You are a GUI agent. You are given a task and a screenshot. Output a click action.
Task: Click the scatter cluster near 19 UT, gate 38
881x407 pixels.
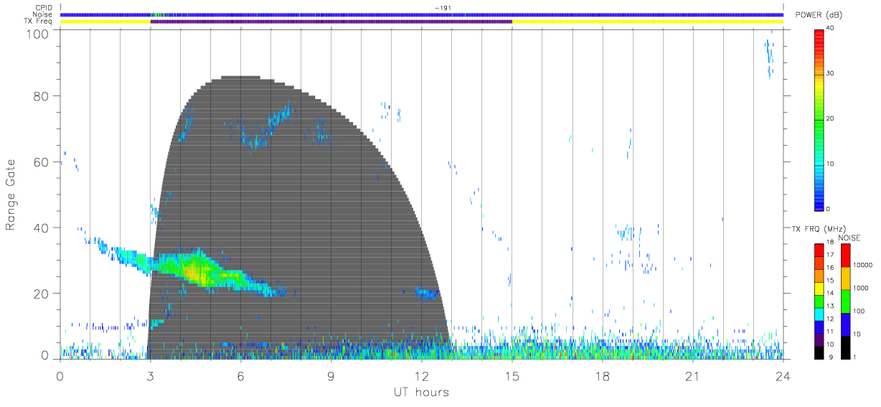[x=626, y=232]
